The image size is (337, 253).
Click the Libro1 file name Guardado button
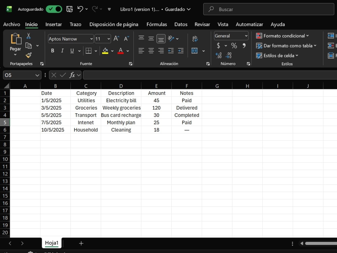click(155, 9)
